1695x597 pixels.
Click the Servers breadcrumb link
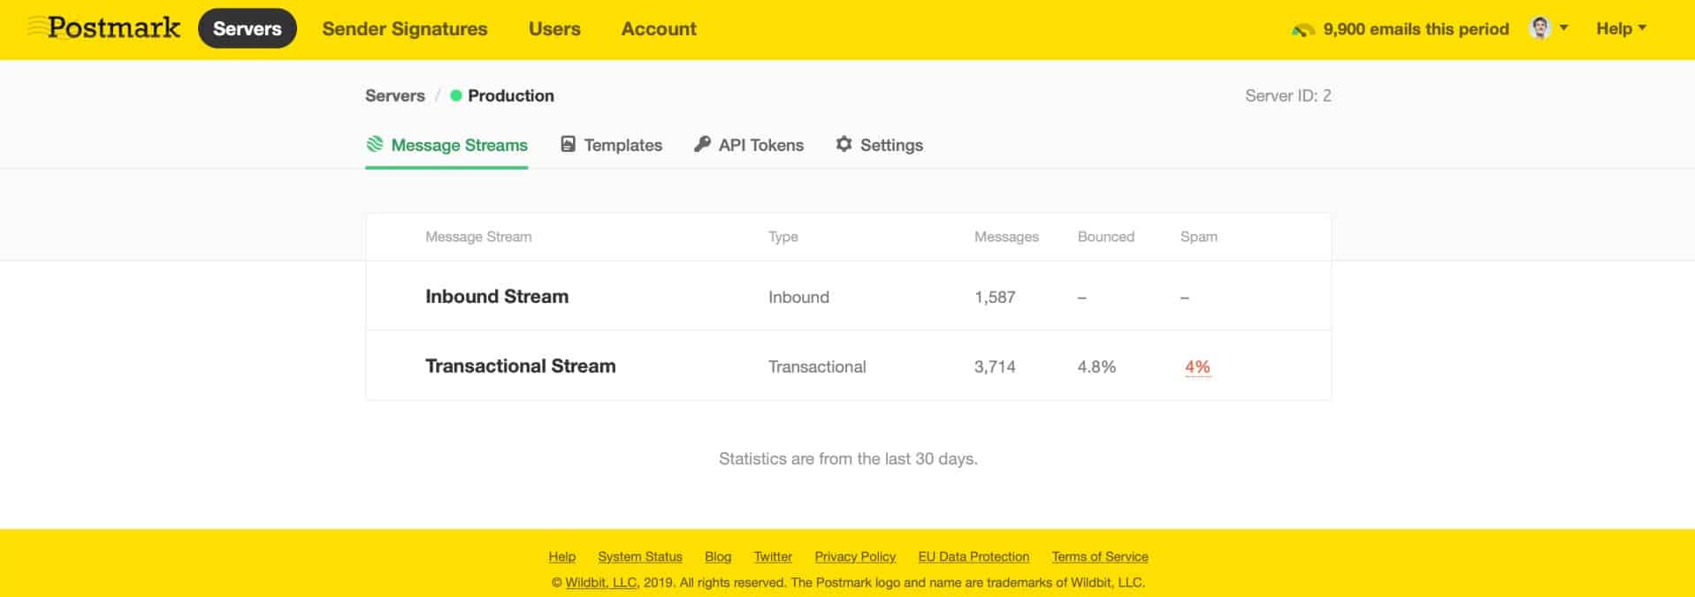[395, 95]
